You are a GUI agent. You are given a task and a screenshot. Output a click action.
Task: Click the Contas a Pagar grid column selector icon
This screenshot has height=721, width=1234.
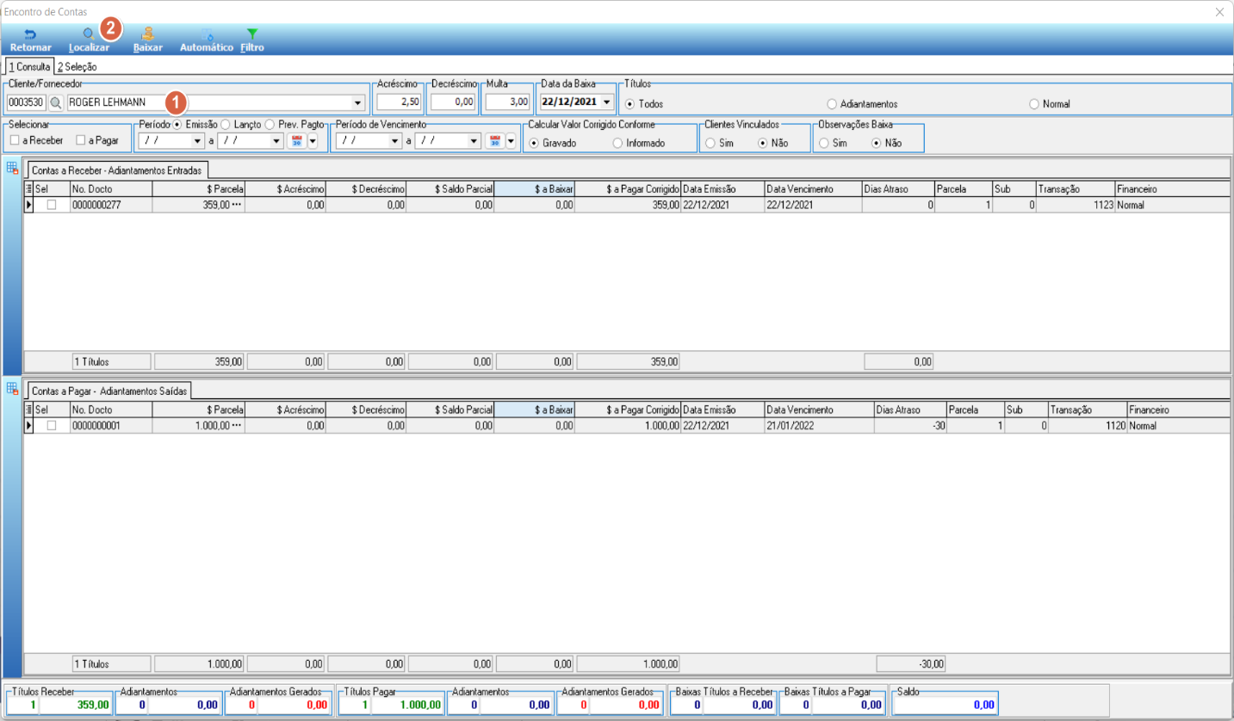coord(29,410)
